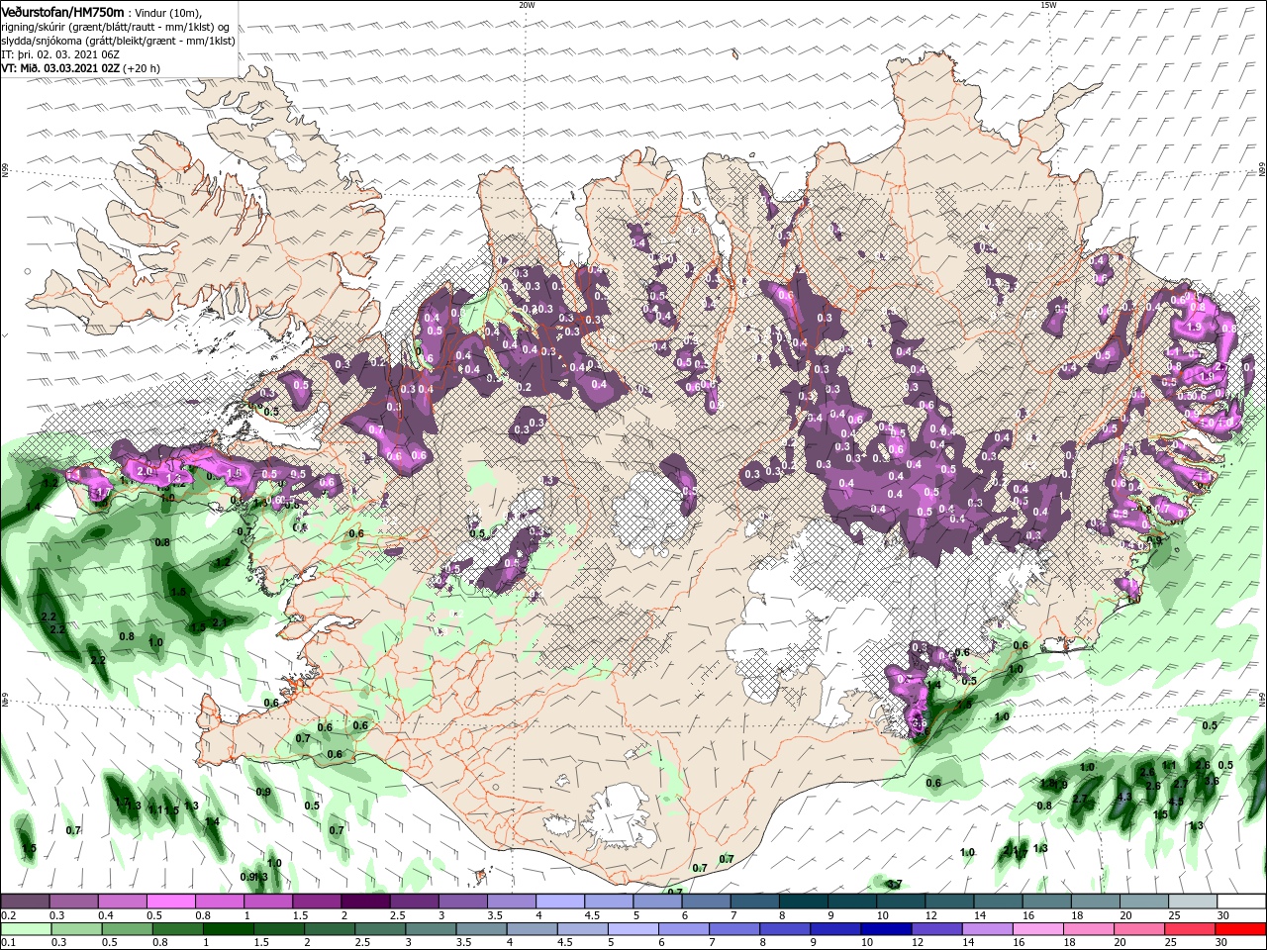Viewport: 1267px width, 950px height.
Task: Pick the palest green lower swatch starting at 0.1
Action: (x=27, y=929)
